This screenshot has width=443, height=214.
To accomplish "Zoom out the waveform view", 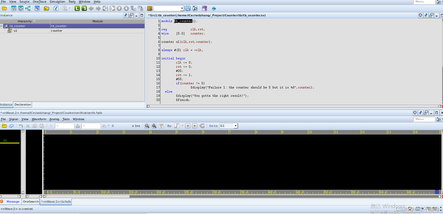I will point(147,126).
